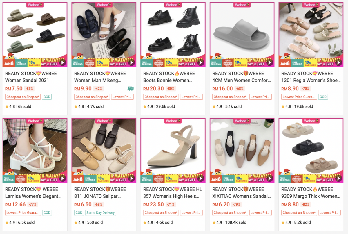Play video on Lamisa white sandal image
Screen dimensions: 348x234
(x=62, y=178)
